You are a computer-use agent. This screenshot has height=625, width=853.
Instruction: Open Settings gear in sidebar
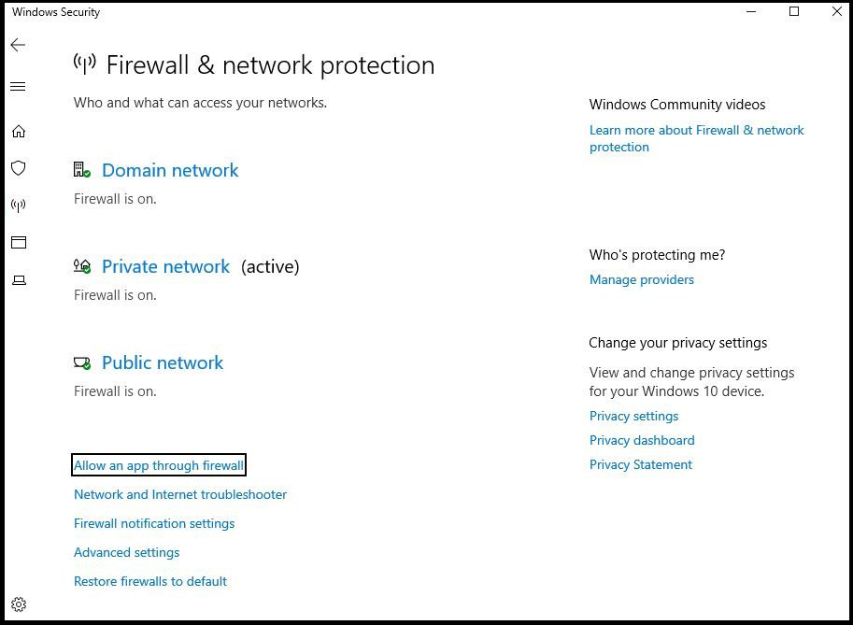point(19,604)
